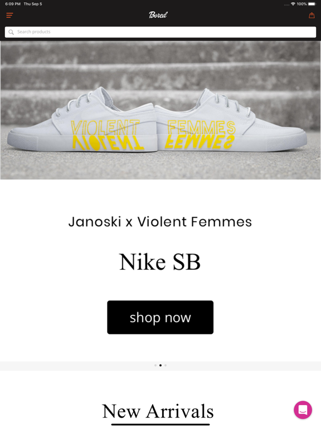Tap the Thu Sep 5 date
This screenshot has width=321, height=428.
[33, 4]
